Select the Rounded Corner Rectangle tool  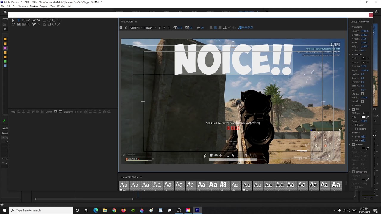[54, 20]
